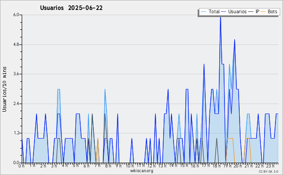
Task: Click the '5 h' x-axis label
Action: pos(75,166)
